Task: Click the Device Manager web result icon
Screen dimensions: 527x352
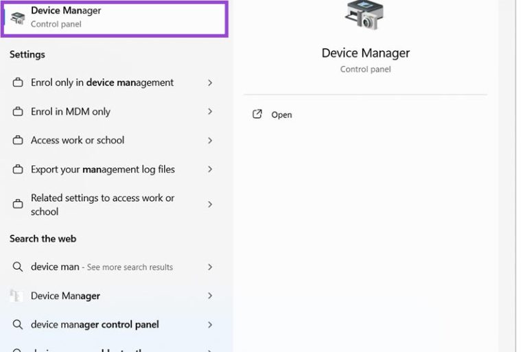Action: 16,296
